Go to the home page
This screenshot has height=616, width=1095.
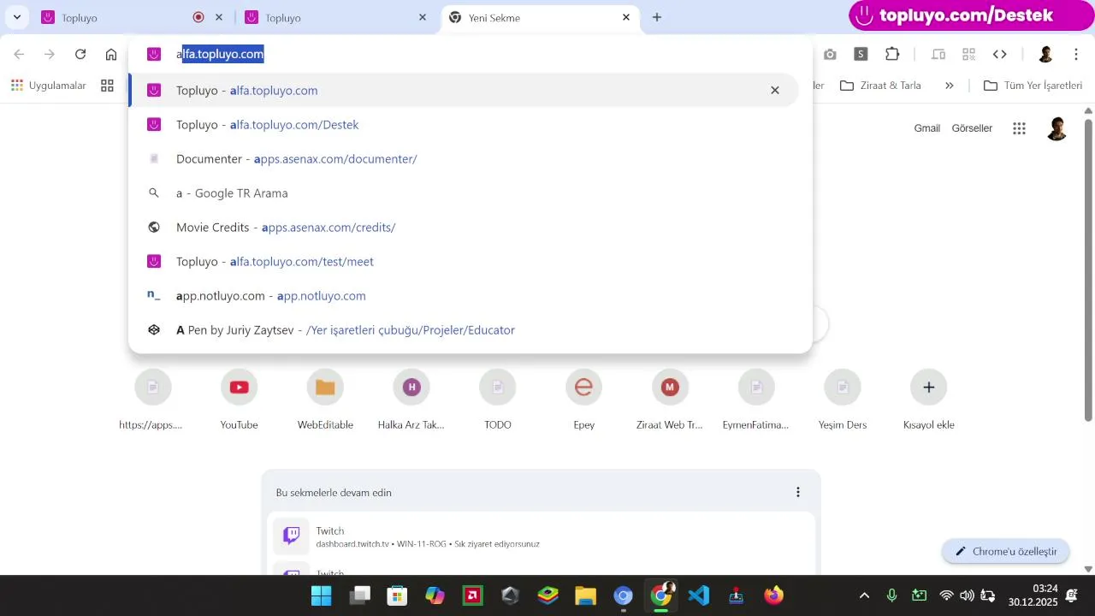click(111, 54)
